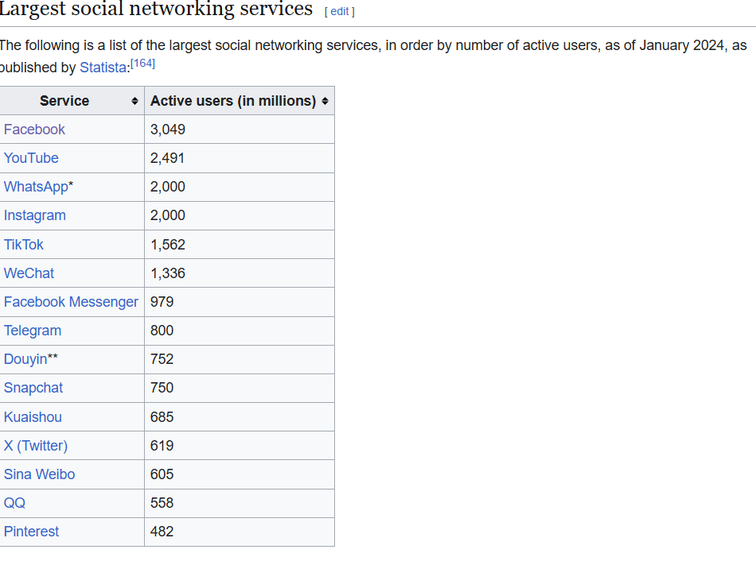Viewport: 756px width, 561px height.
Task: Open the Telegram link
Action: tap(33, 331)
